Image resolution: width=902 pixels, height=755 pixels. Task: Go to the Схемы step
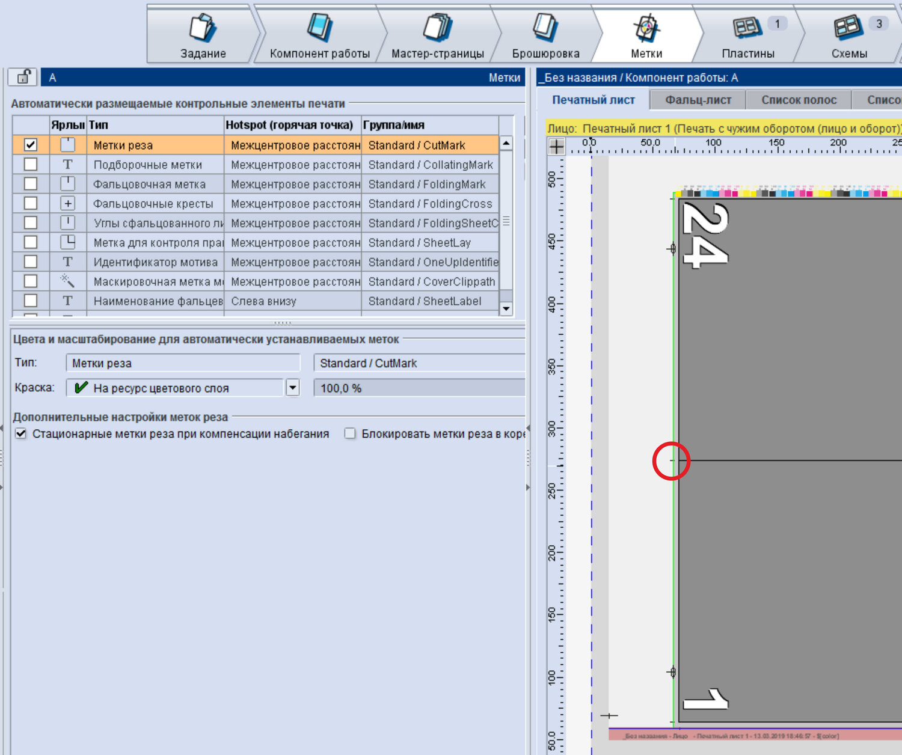[849, 34]
